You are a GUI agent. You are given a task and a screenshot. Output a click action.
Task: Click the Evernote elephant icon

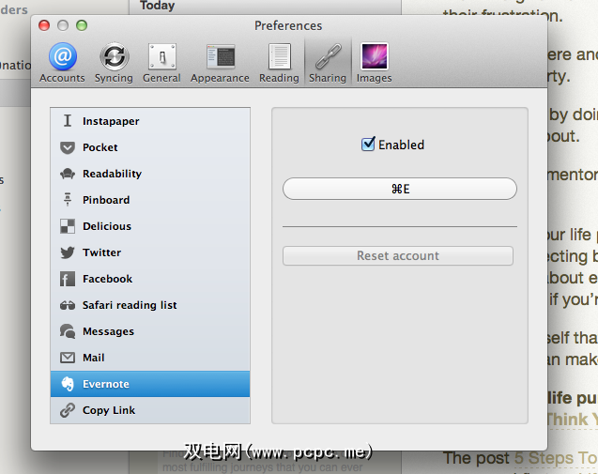pyautogui.click(x=68, y=384)
